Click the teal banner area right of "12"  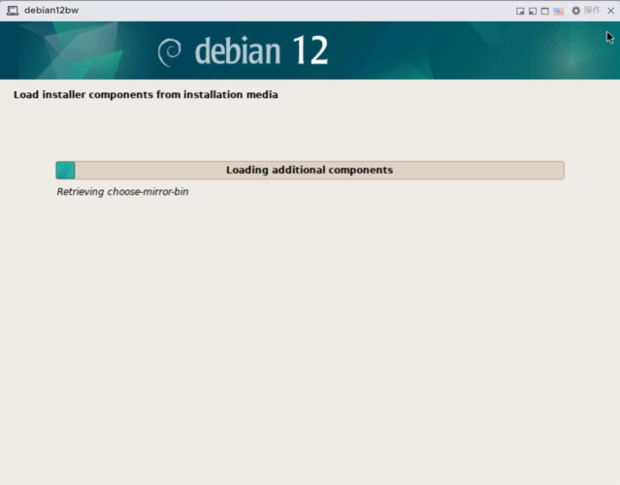(x=466, y=50)
